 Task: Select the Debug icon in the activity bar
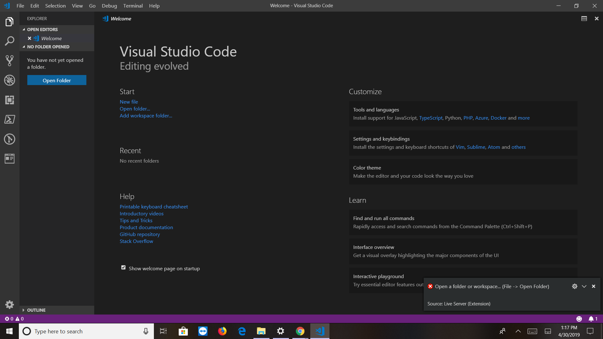click(9, 80)
